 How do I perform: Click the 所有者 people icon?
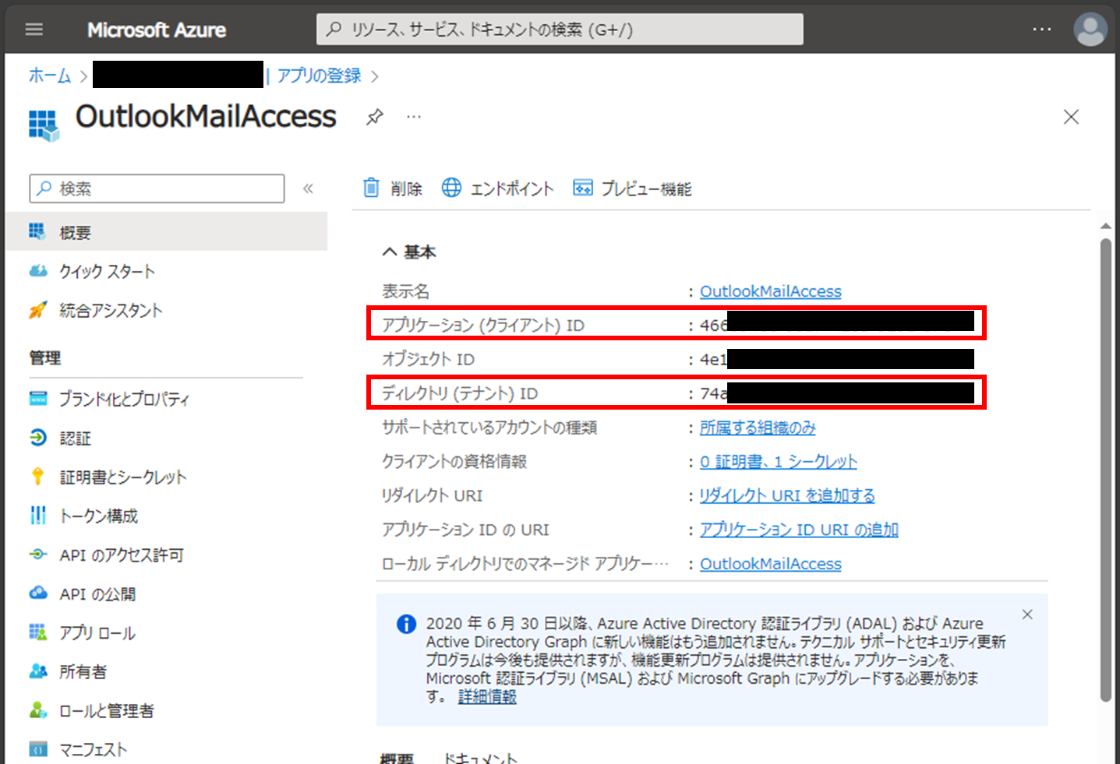38,671
